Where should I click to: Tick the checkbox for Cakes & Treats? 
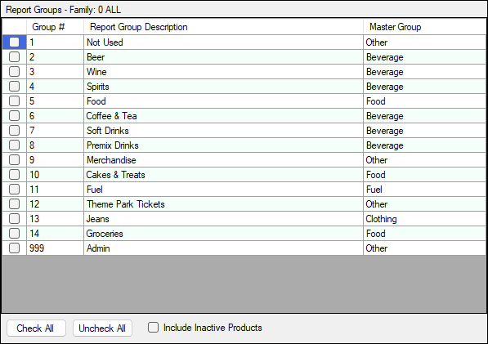15,175
